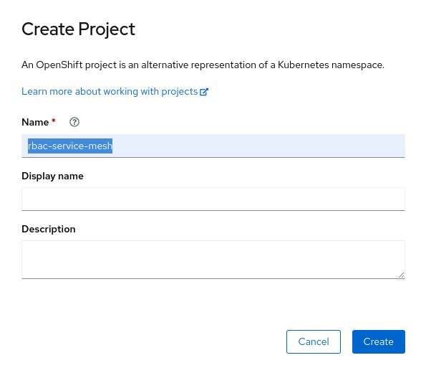Click the word projects in the link

pyautogui.click(x=179, y=92)
